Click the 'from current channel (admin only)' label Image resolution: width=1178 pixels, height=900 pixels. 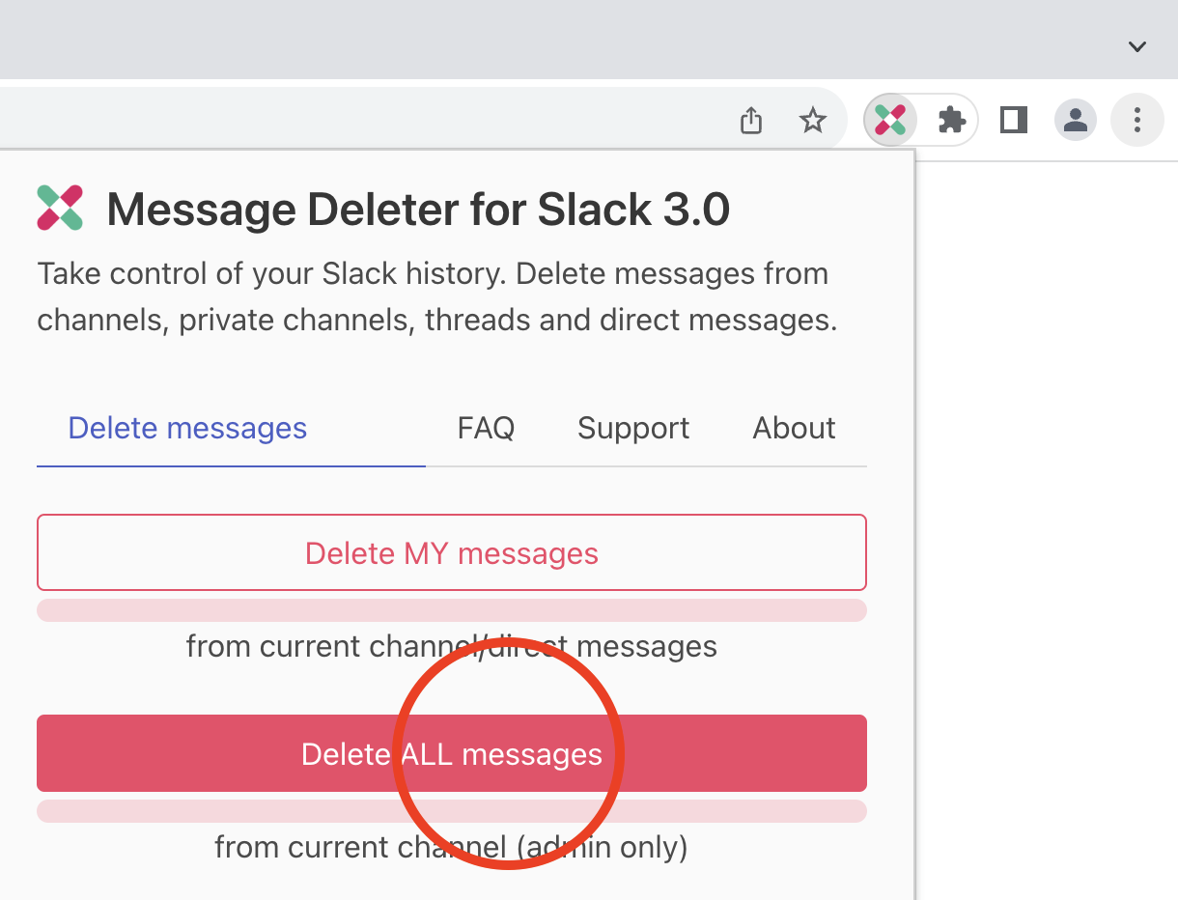pyautogui.click(x=451, y=847)
